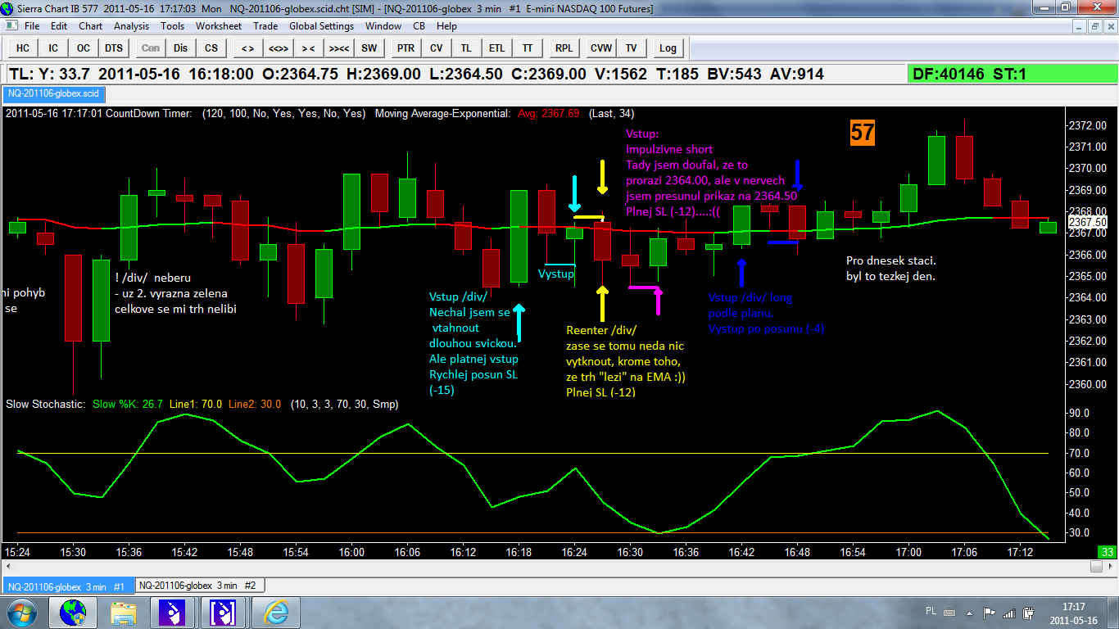This screenshot has height=629, width=1119.
Task: Open the Window menu
Action: pos(383,26)
